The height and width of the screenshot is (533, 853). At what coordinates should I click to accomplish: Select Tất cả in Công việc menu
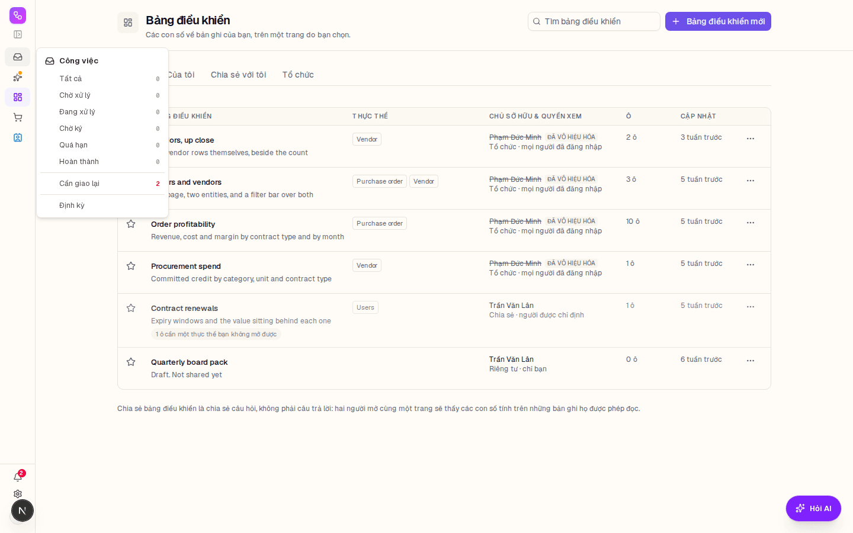[x=102, y=79]
